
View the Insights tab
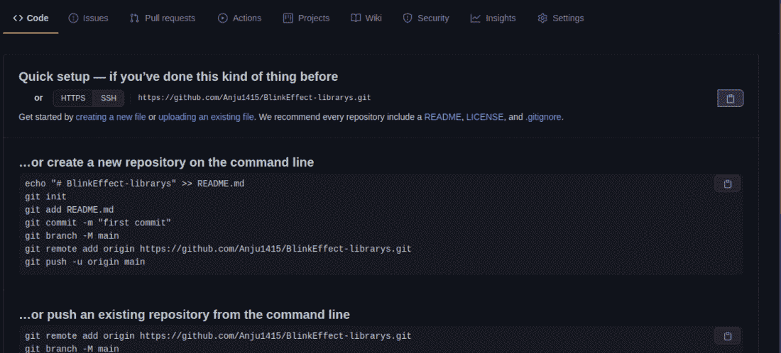click(x=493, y=18)
